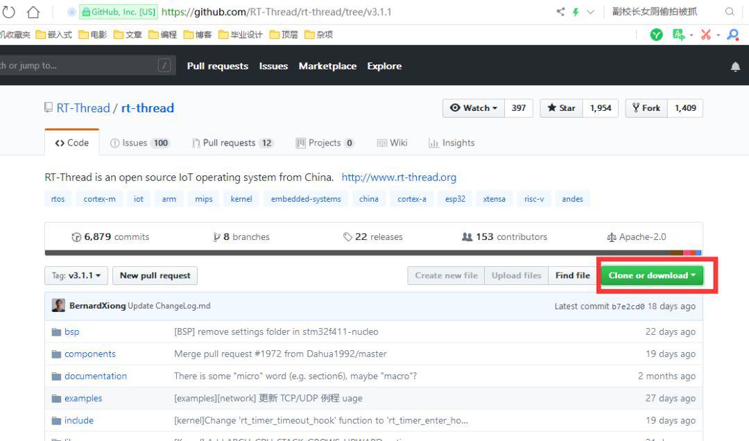Viewport: 749px width, 441px height.
Task: Click the folder icon beside include
Action: [x=56, y=420]
